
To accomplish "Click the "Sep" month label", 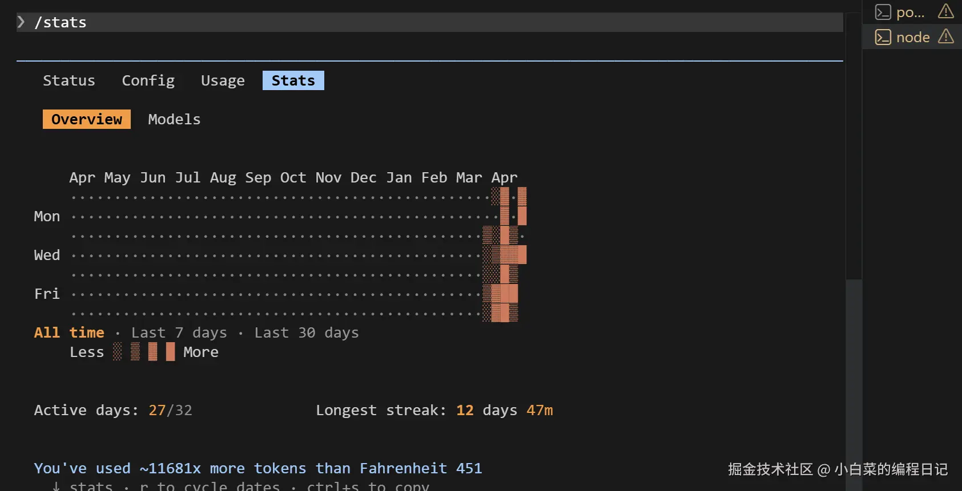I will pyautogui.click(x=258, y=177).
